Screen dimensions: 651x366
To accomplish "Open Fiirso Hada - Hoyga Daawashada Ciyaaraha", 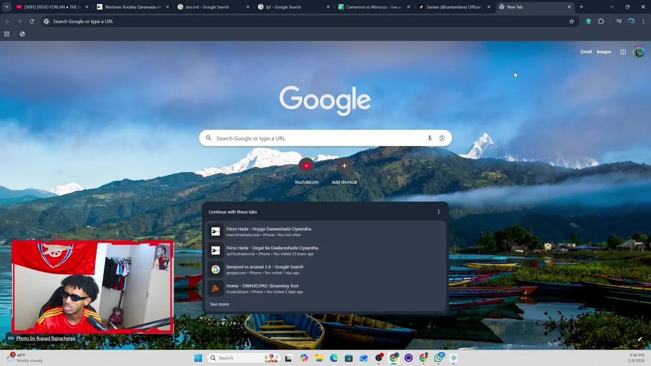I will click(x=325, y=231).
